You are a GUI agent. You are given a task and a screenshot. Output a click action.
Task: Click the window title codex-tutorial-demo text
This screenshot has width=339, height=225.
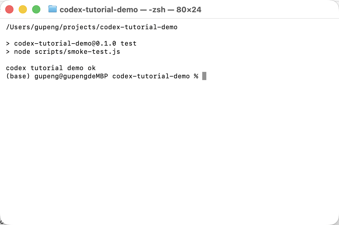98,10
